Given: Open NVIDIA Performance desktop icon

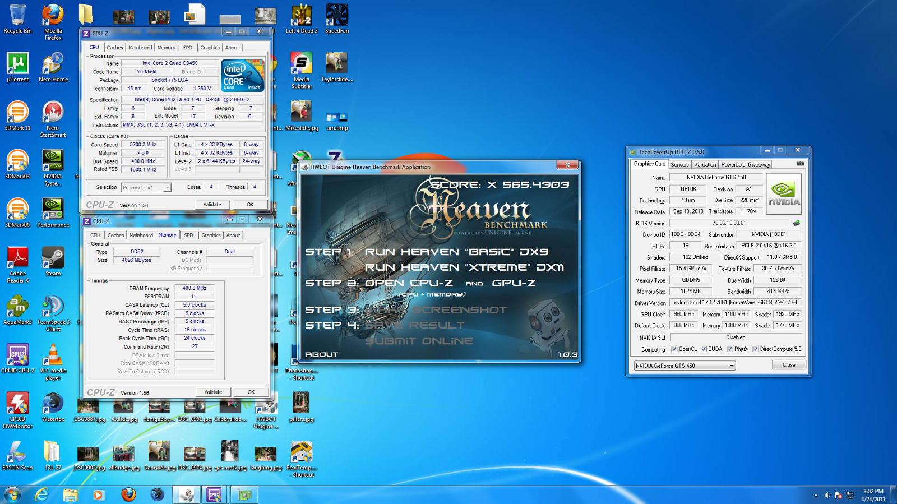Looking at the screenshot, I should 53,212.
